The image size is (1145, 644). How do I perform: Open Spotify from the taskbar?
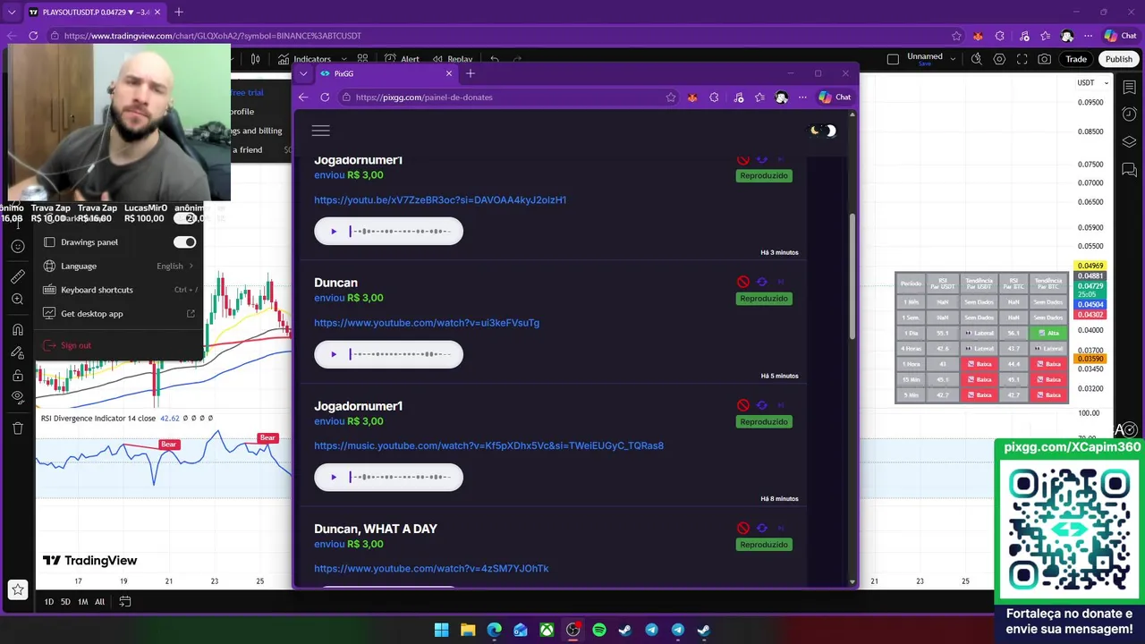[598, 630]
